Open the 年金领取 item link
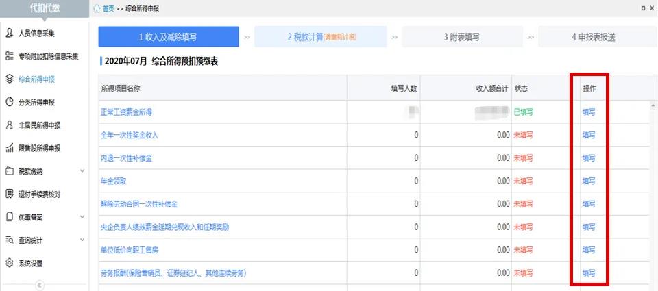Screen dimensions: 658x291 pos(113,181)
